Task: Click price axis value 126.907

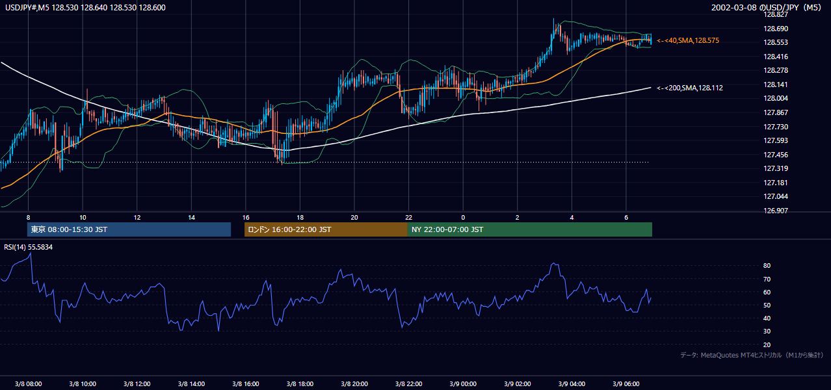Action: [776, 211]
